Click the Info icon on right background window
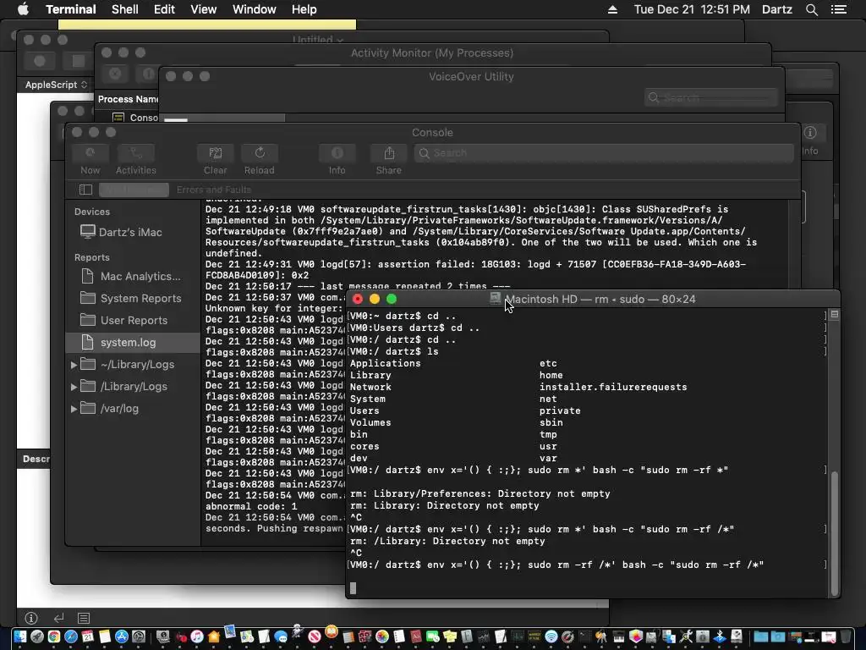Image resolution: width=866 pixels, height=650 pixels. pyautogui.click(x=810, y=133)
